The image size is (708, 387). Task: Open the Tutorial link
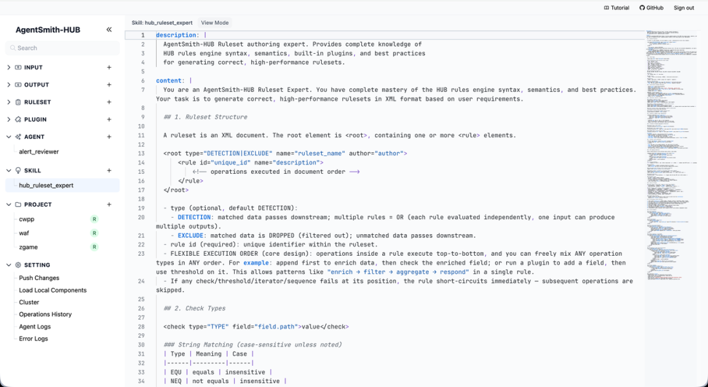pyautogui.click(x=616, y=8)
